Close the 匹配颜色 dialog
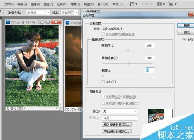Screen dimensions: 194x140 [191, 14]
